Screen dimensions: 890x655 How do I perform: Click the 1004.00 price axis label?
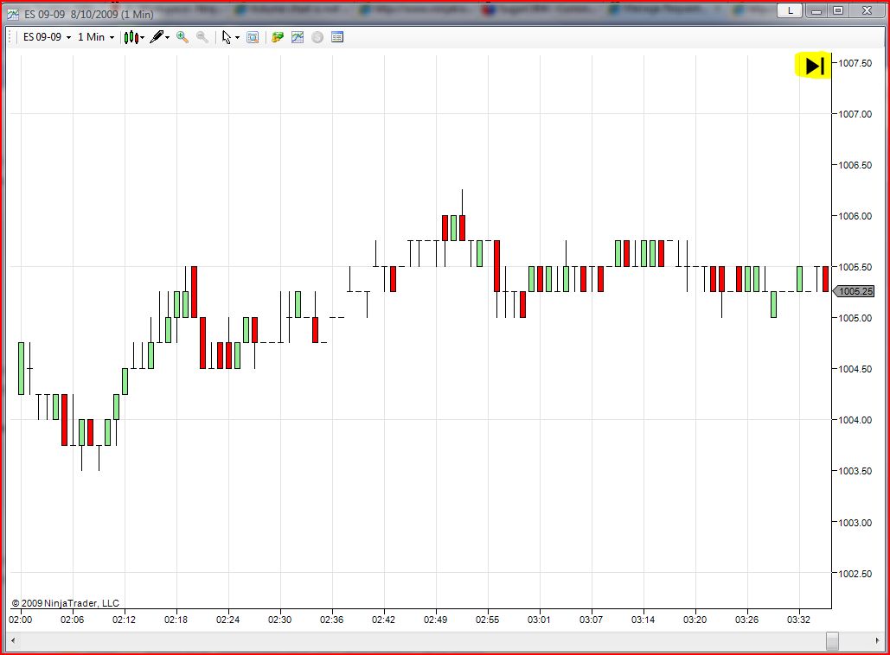pos(855,420)
